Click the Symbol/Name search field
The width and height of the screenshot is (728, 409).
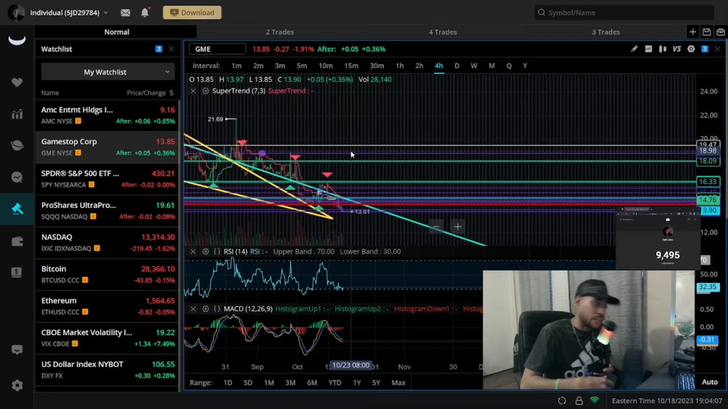click(x=624, y=12)
